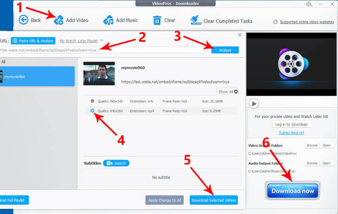Click the 'Size: 6.25MB' text
This screenshot has height=214, width=338.
pyautogui.click(x=211, y=111)
